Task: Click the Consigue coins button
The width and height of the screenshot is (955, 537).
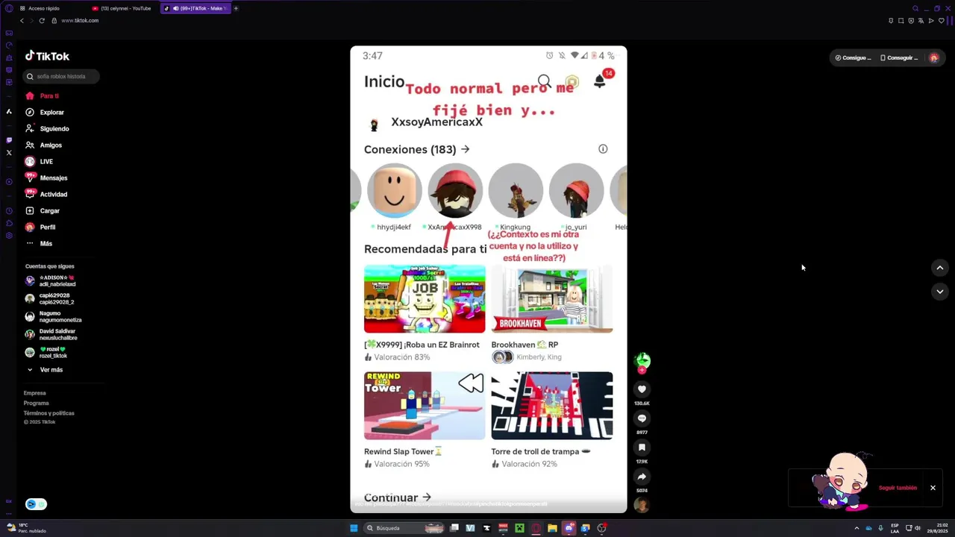Action: tap(853, 57)
